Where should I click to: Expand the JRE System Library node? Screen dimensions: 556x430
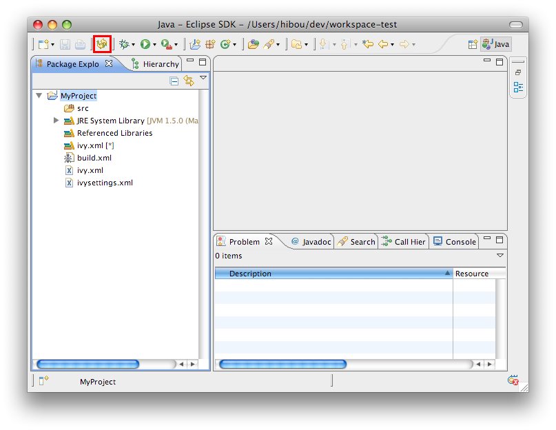click(56, 121)
